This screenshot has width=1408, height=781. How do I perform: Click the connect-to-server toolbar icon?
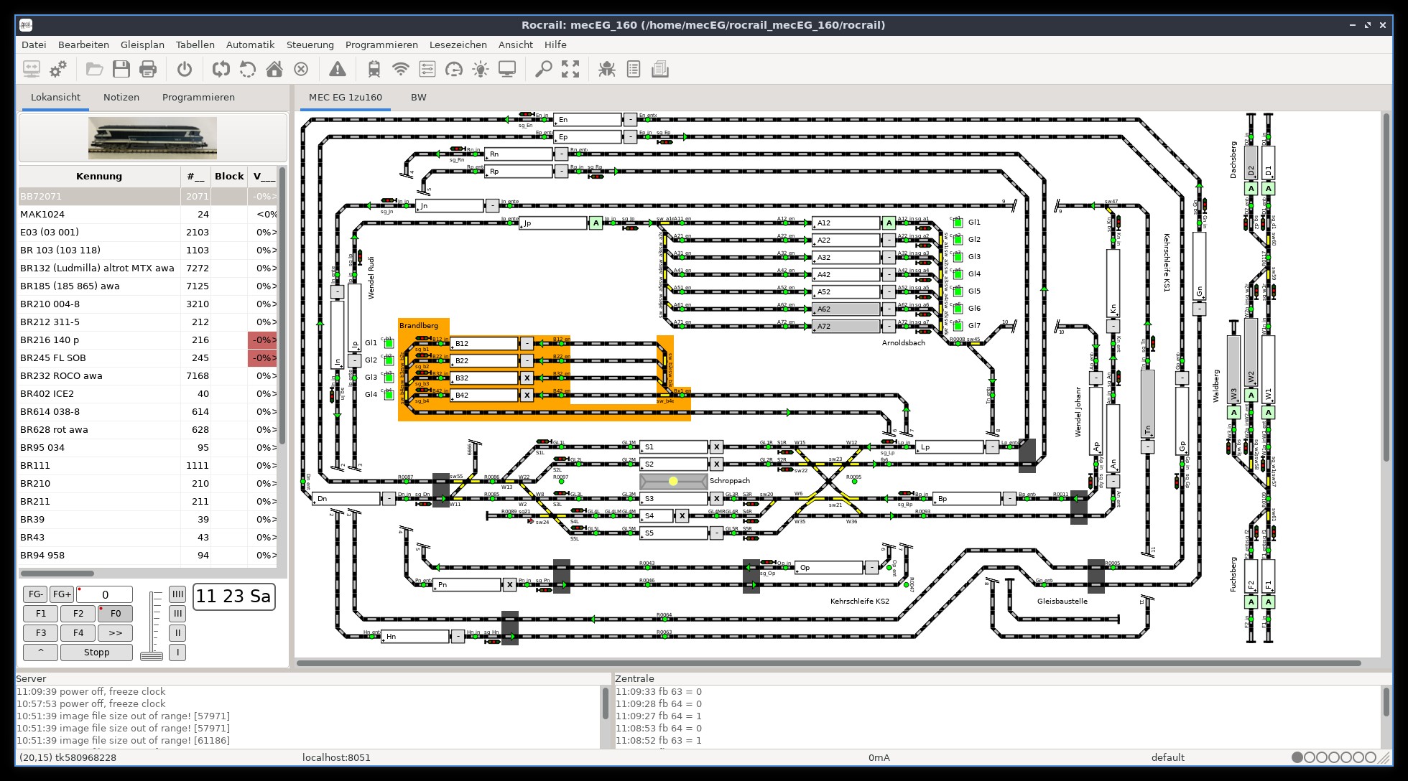pyautogui.click(x=32, y=69)
